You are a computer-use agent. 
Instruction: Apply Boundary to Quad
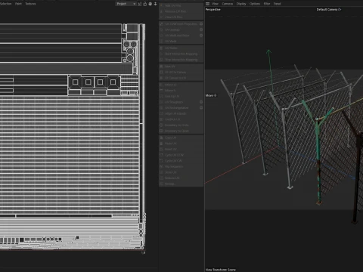click(181, 131)
